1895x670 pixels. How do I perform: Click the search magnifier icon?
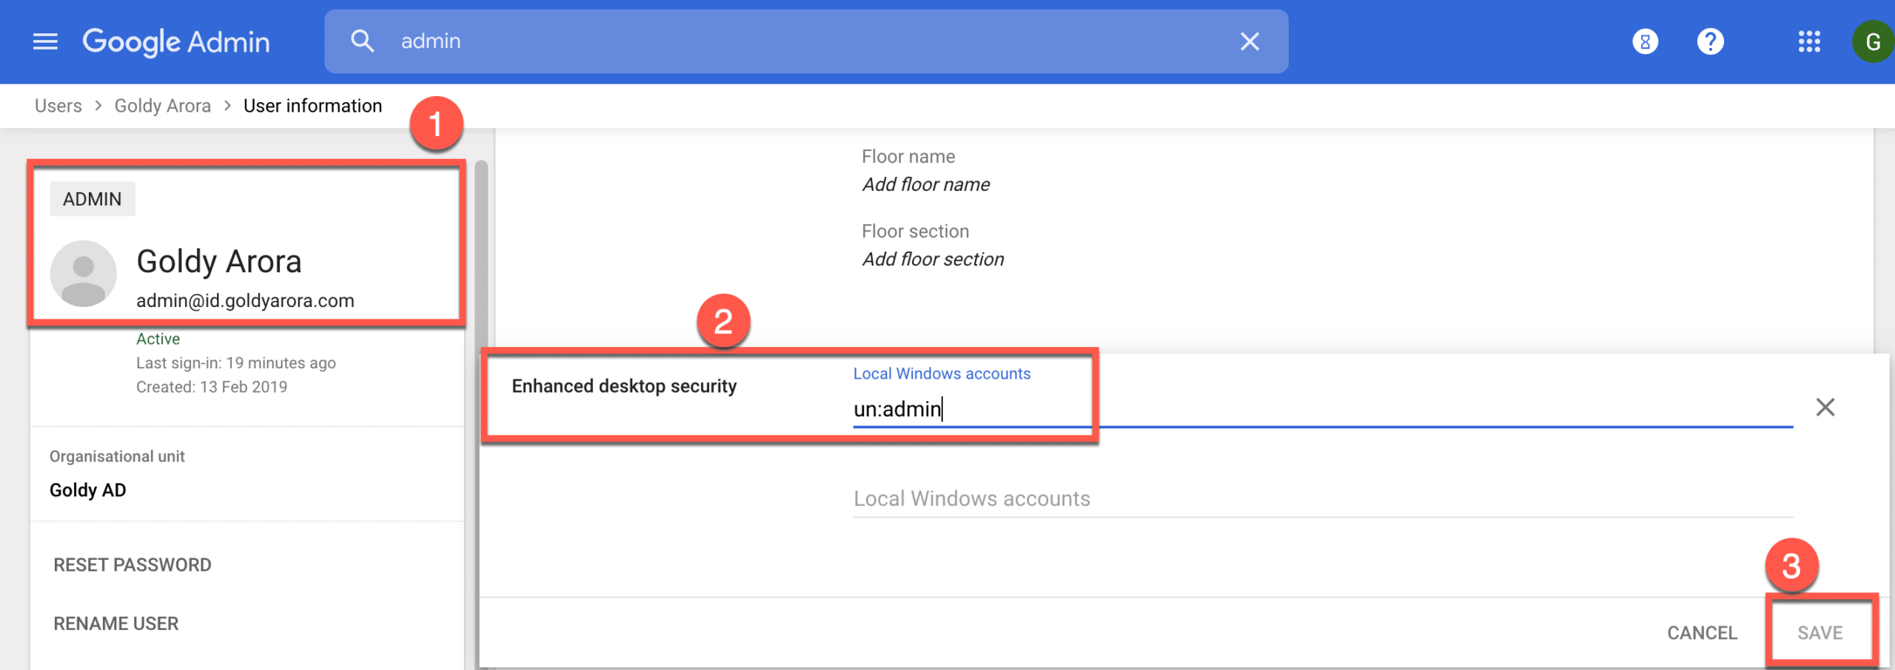tap(362, 41)
